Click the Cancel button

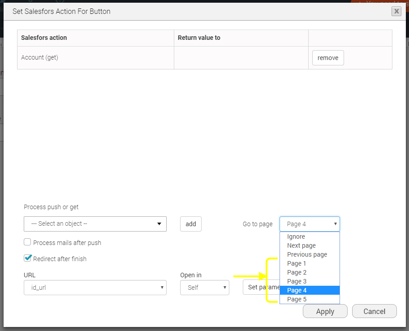374,311
